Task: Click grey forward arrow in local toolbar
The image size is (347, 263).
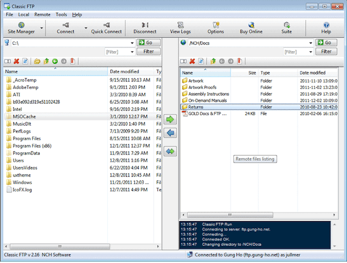Action: point(64,61)
